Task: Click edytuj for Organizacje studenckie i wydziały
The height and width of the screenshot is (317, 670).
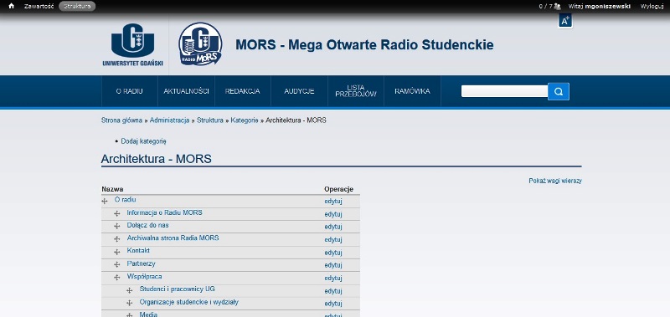Action: (x=333, y=304)
